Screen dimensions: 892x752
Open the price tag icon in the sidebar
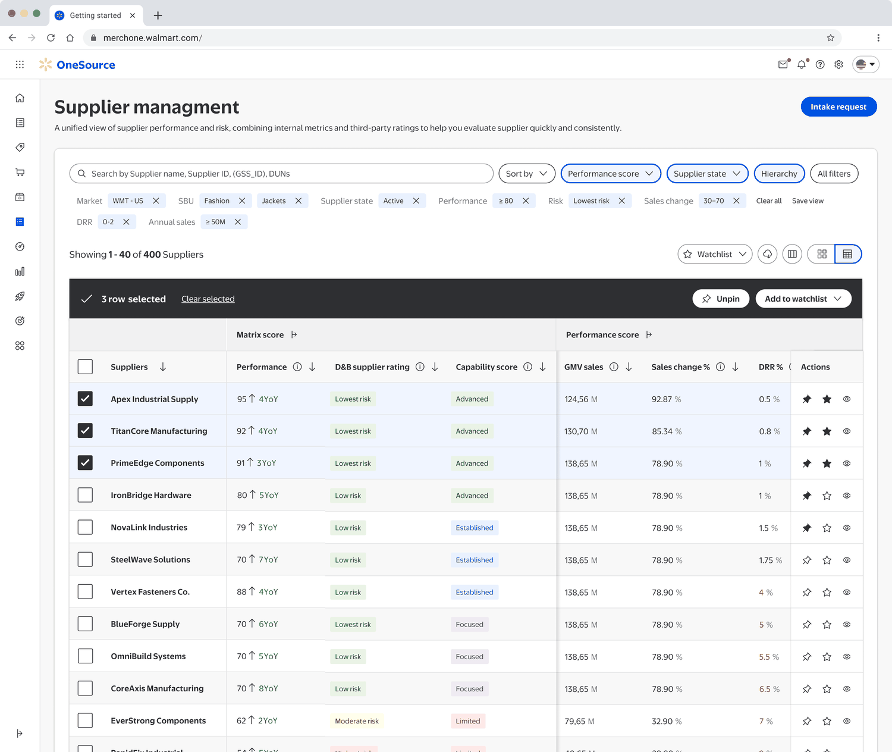20,148
